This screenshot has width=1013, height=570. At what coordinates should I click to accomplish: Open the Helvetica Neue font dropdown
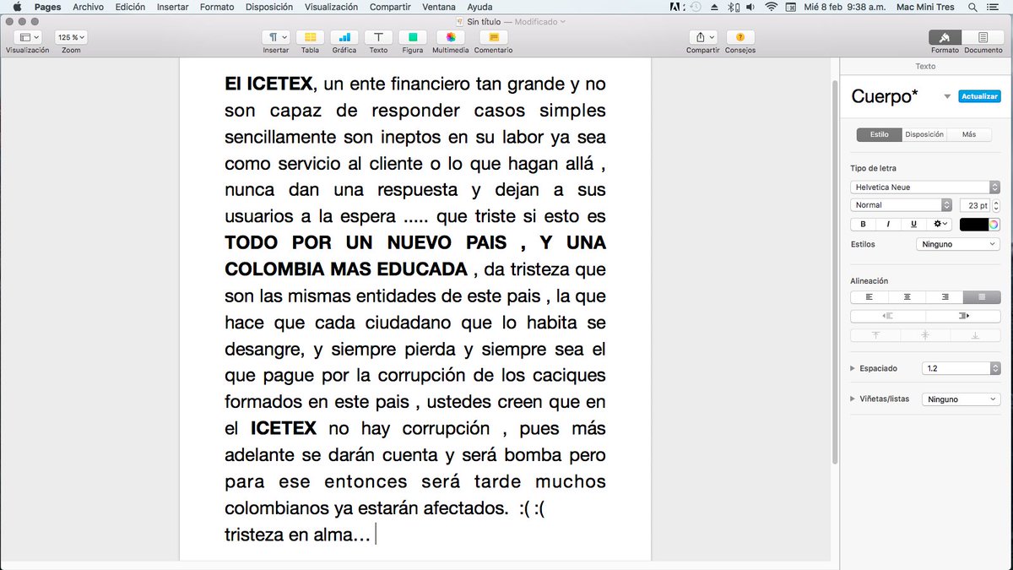click(925, 187)
